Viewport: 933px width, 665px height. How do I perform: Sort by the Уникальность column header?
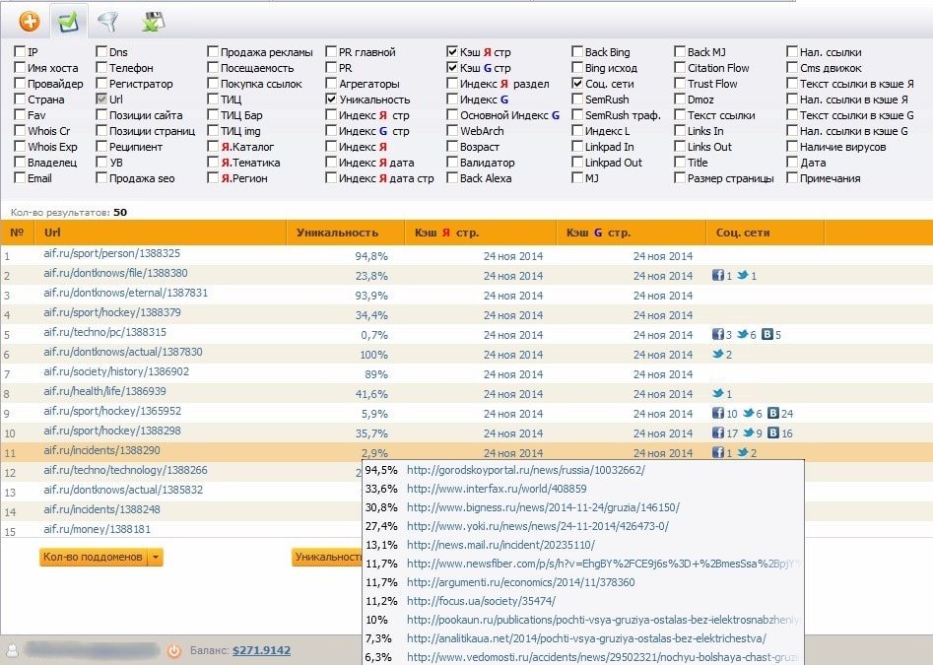point(337,233)
